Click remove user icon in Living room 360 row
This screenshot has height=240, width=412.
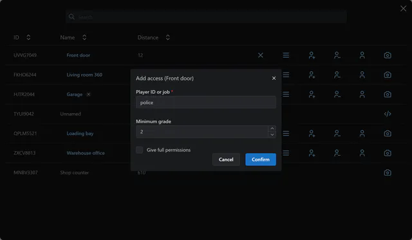337,75
